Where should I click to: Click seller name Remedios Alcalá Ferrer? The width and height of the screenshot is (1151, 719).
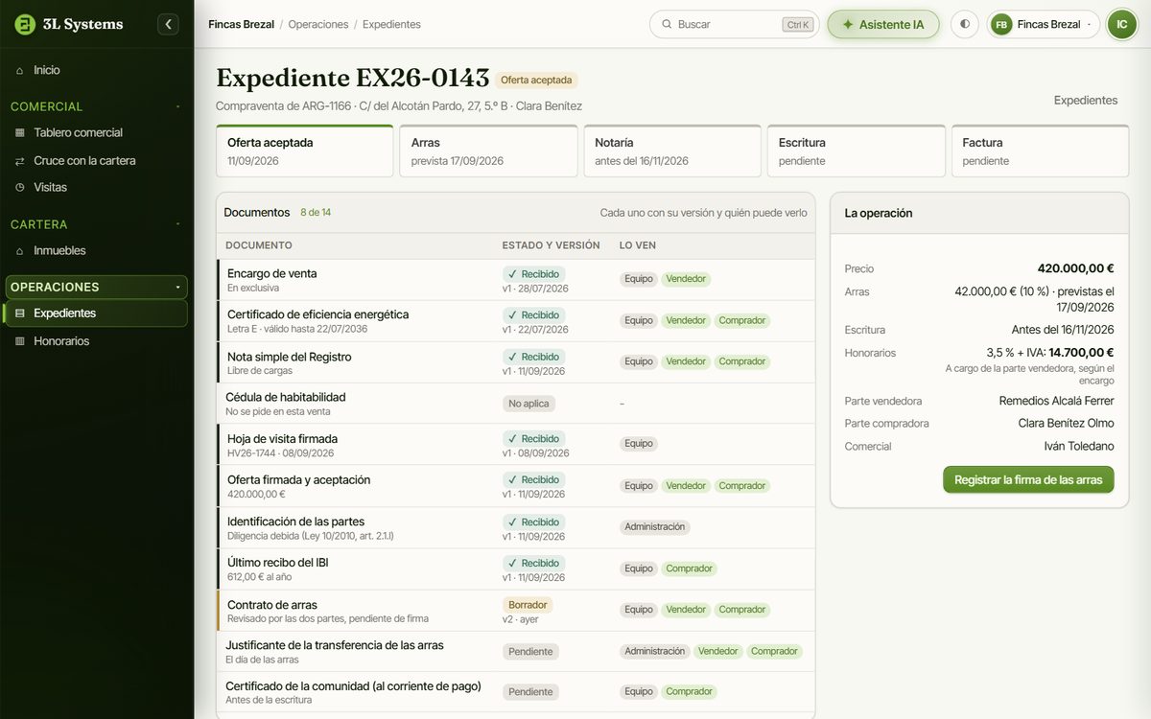click(1056, 401)
